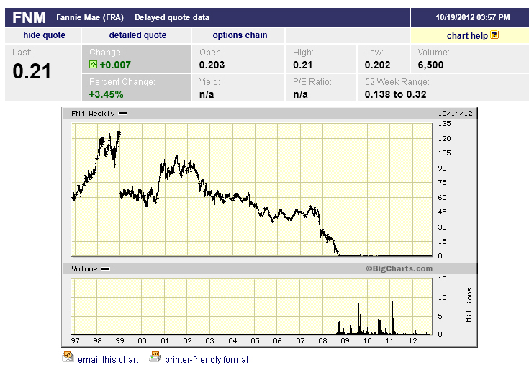The height and width of the screenshot is (367, 529).
Task: Click the 2009 volume spike bar
Action: tap(359, 318)
